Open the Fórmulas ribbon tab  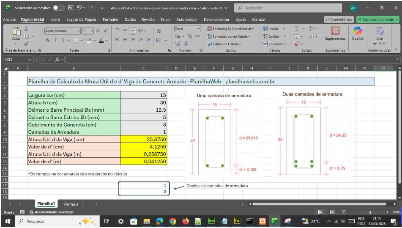click(x=110, y=19)
